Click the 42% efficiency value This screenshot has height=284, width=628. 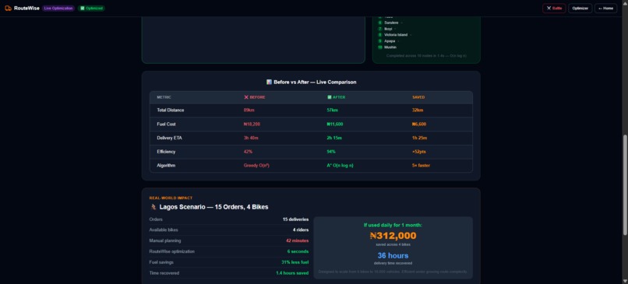(x=248, y=152)
